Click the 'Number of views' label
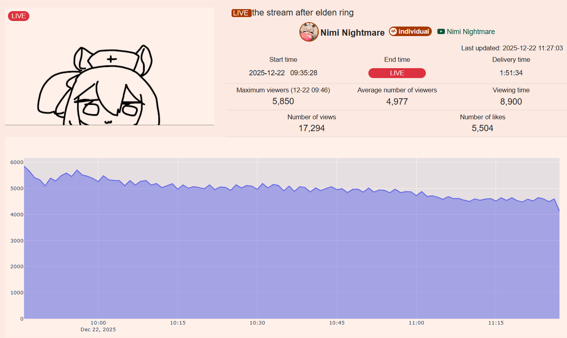The image size is (567, 338). 312,117
